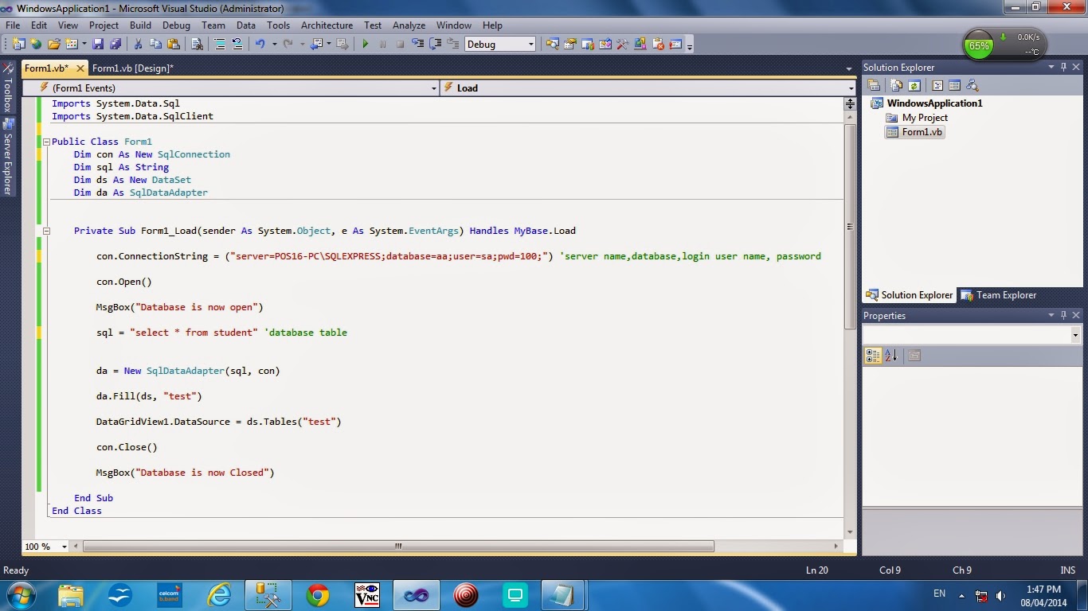Open the Debug configuration dropdown
This screenshot has height=611, width=1088.
pos(531,45)
